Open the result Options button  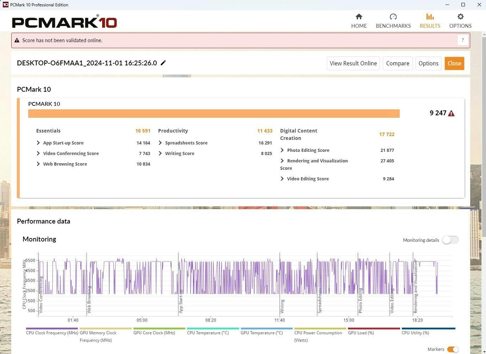[428, 63]
